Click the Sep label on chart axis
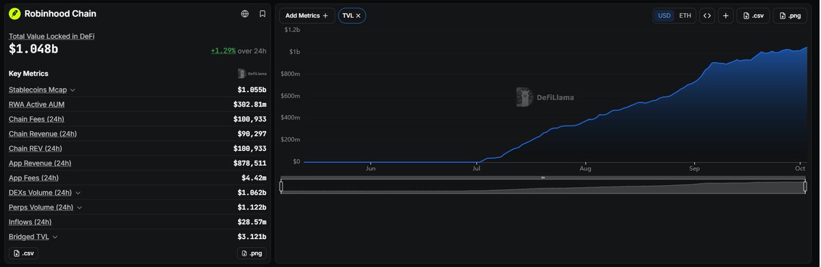This screenshot has height=267, width=821. (694, 168)
